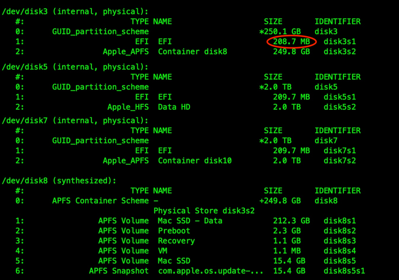
Task: Select the "208.7 MB" EFI size value
Action: coord(291,41)
